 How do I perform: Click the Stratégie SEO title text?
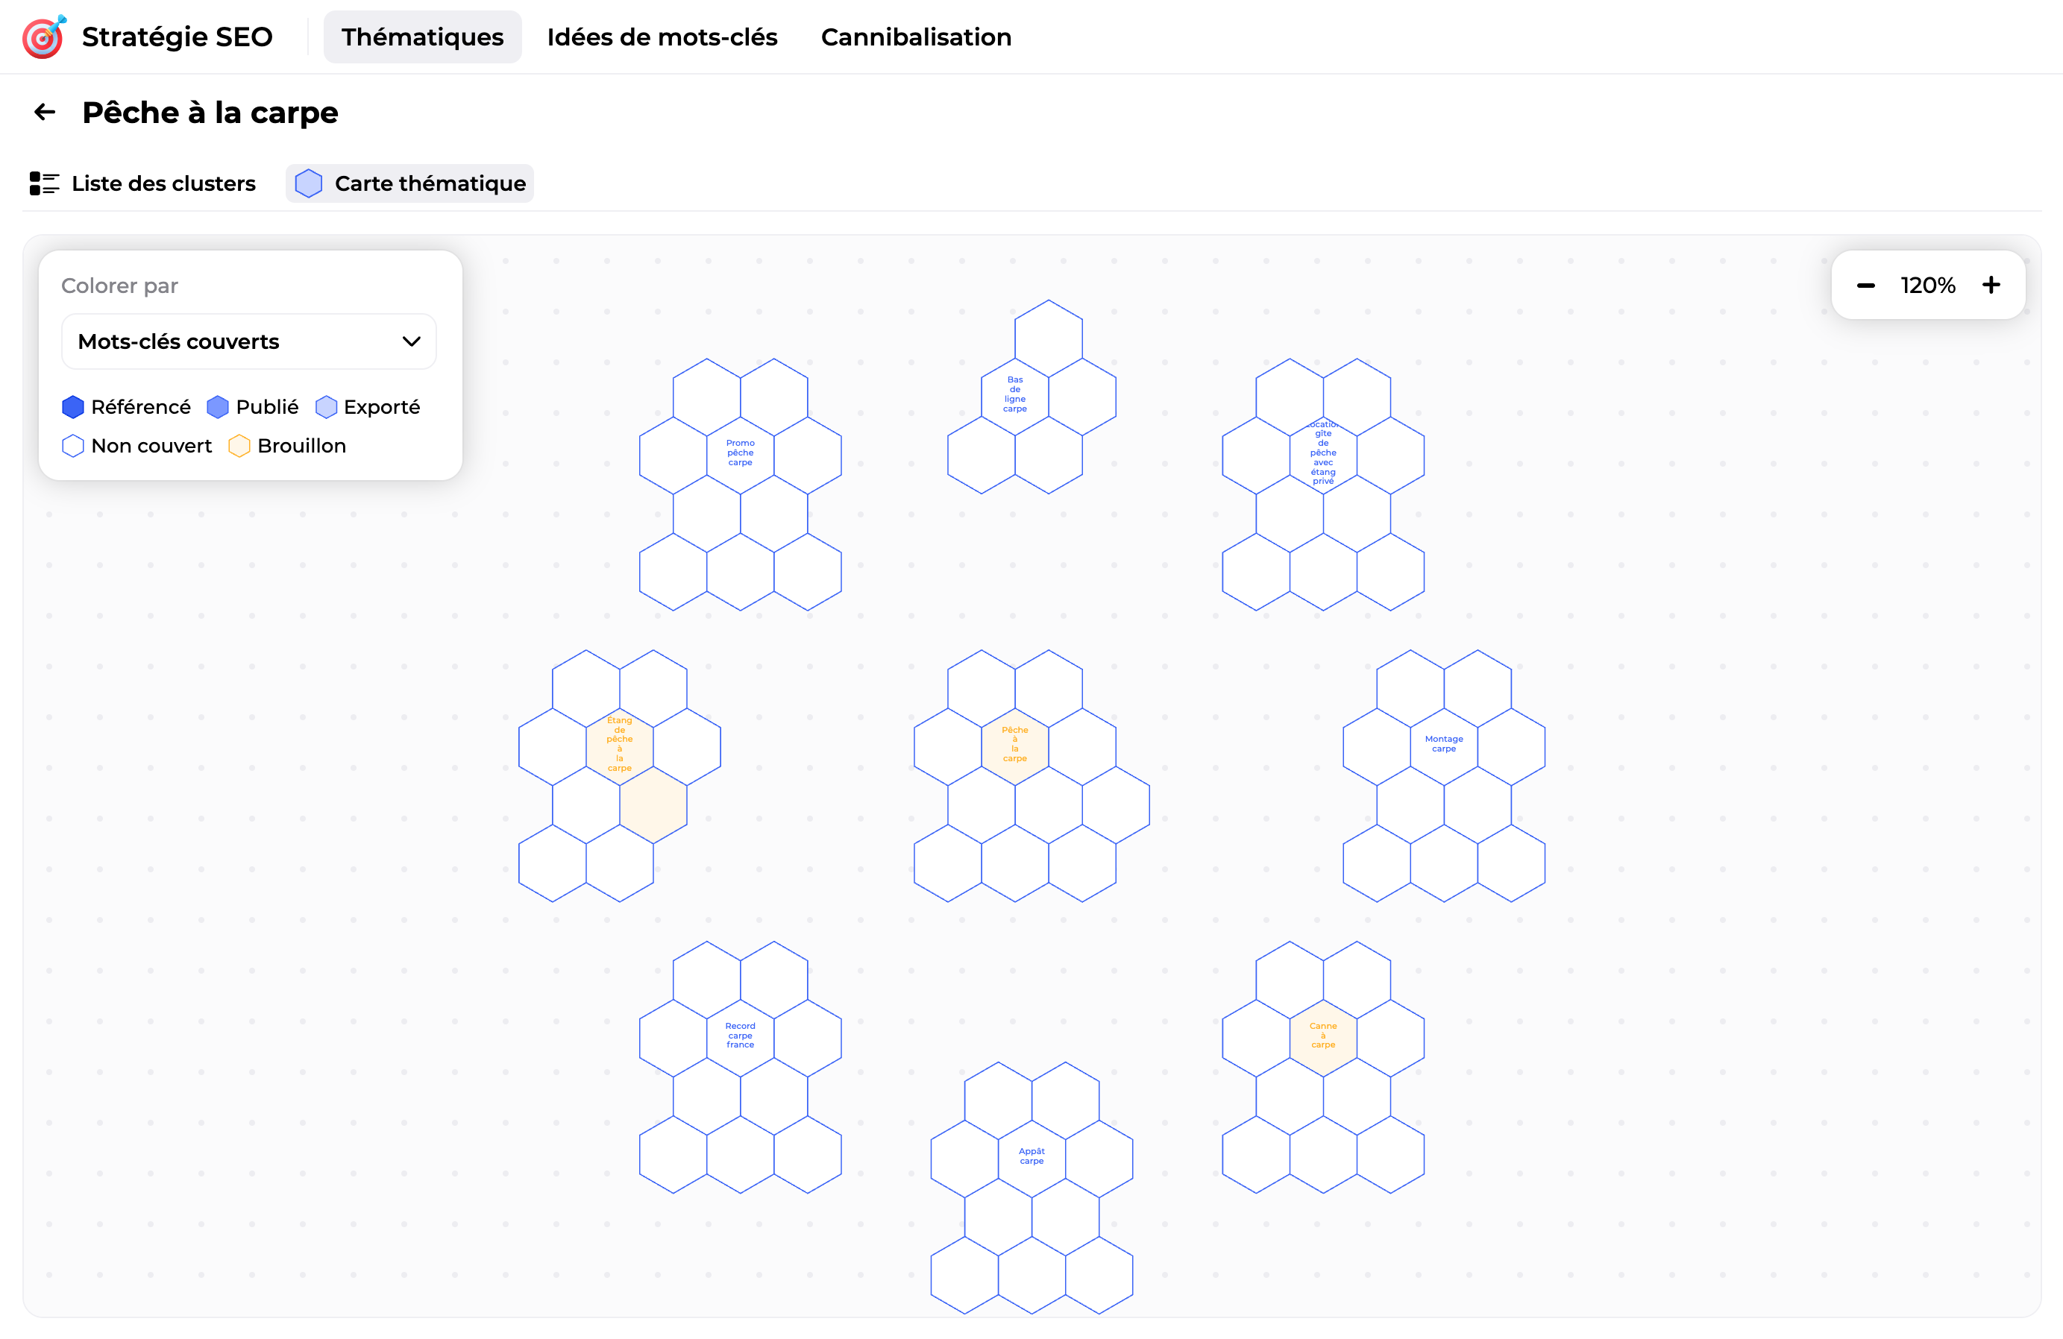tap(178, 37)
